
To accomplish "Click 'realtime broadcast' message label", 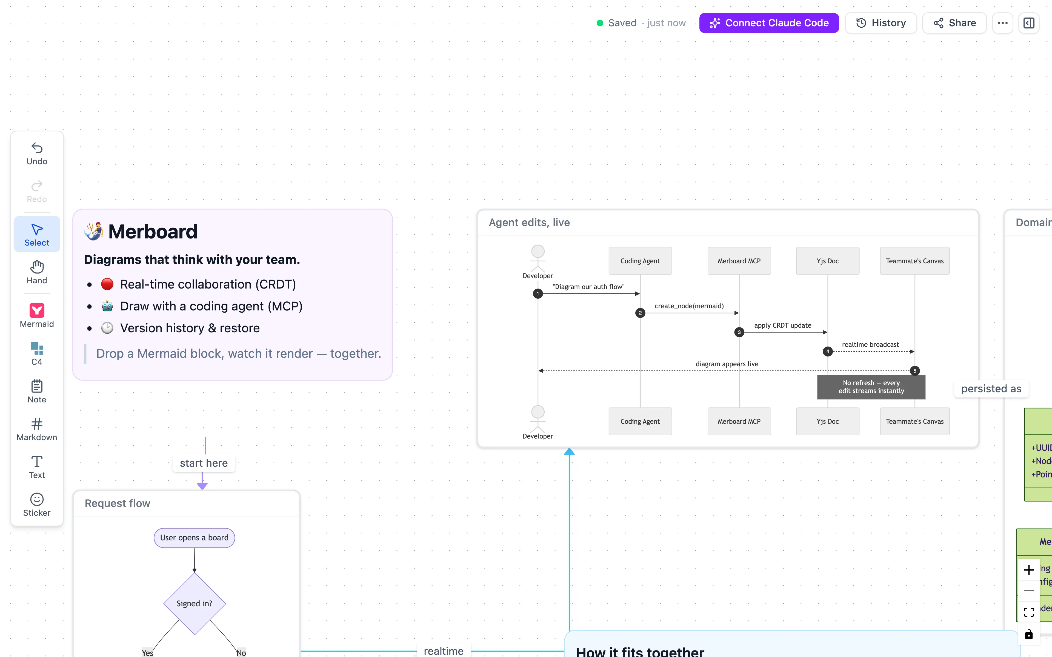I will coord(870,345).
